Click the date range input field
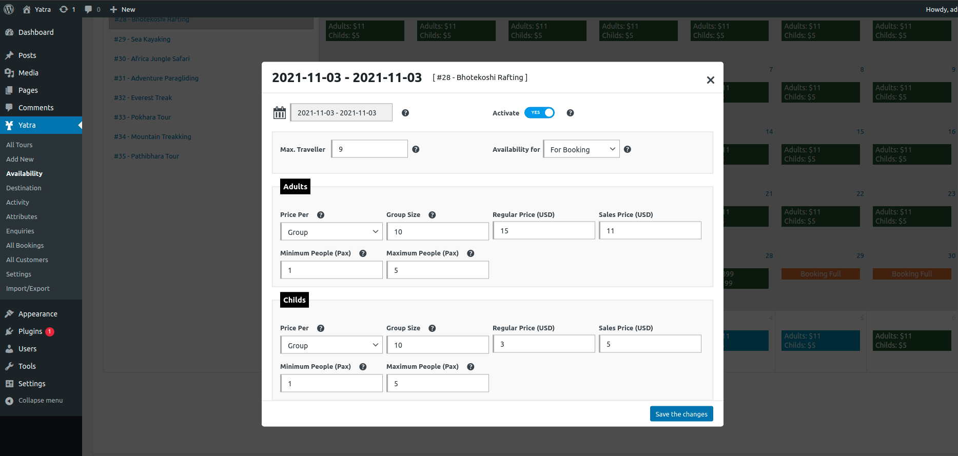This screenshot has width=958, height=456. coord(341,113)
